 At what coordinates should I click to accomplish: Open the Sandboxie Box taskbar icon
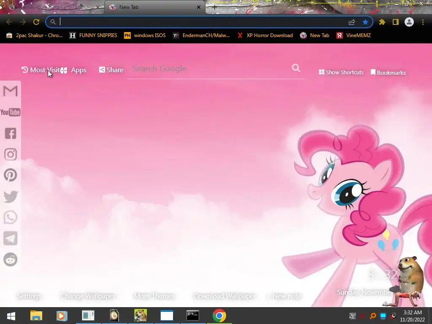pos(140,316)
